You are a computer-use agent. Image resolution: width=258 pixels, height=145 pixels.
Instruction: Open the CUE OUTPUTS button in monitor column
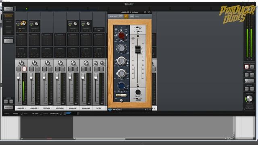coord(249,81)
